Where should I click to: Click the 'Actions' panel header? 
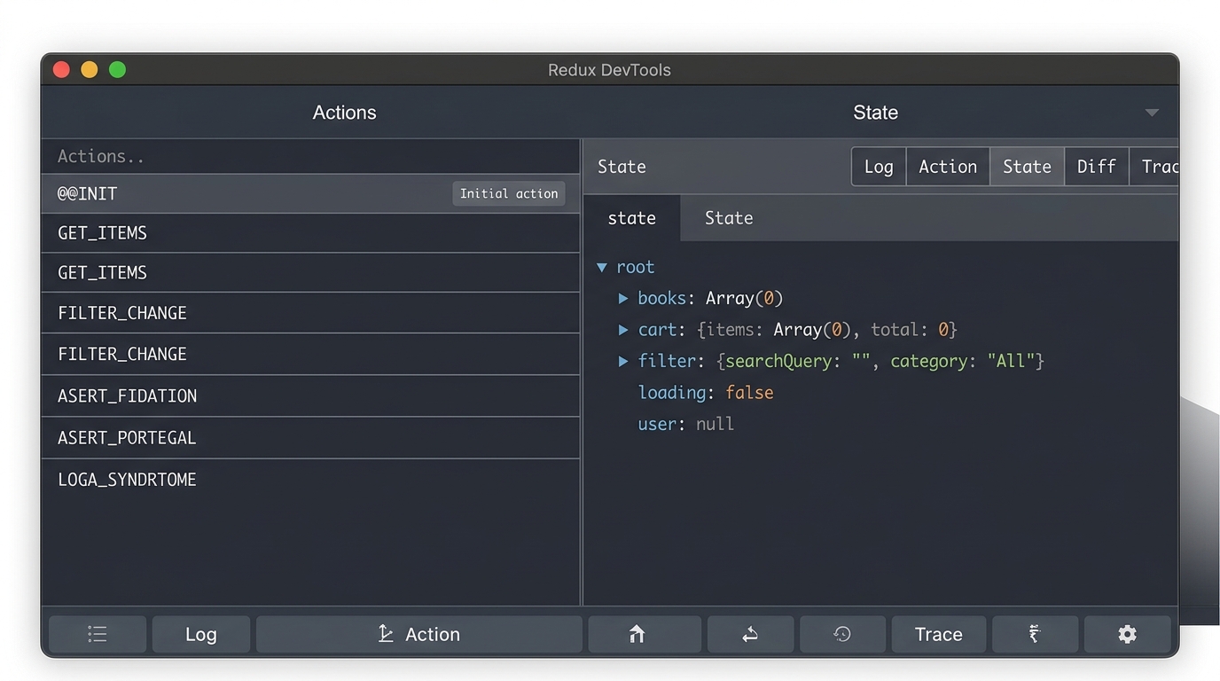click(x=344, y=113)
